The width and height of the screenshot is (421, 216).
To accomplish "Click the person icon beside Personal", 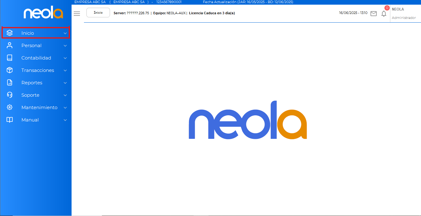I will click(x=10, y=45).
